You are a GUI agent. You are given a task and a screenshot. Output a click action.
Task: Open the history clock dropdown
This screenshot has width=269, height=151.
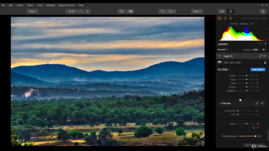(171, 11)
